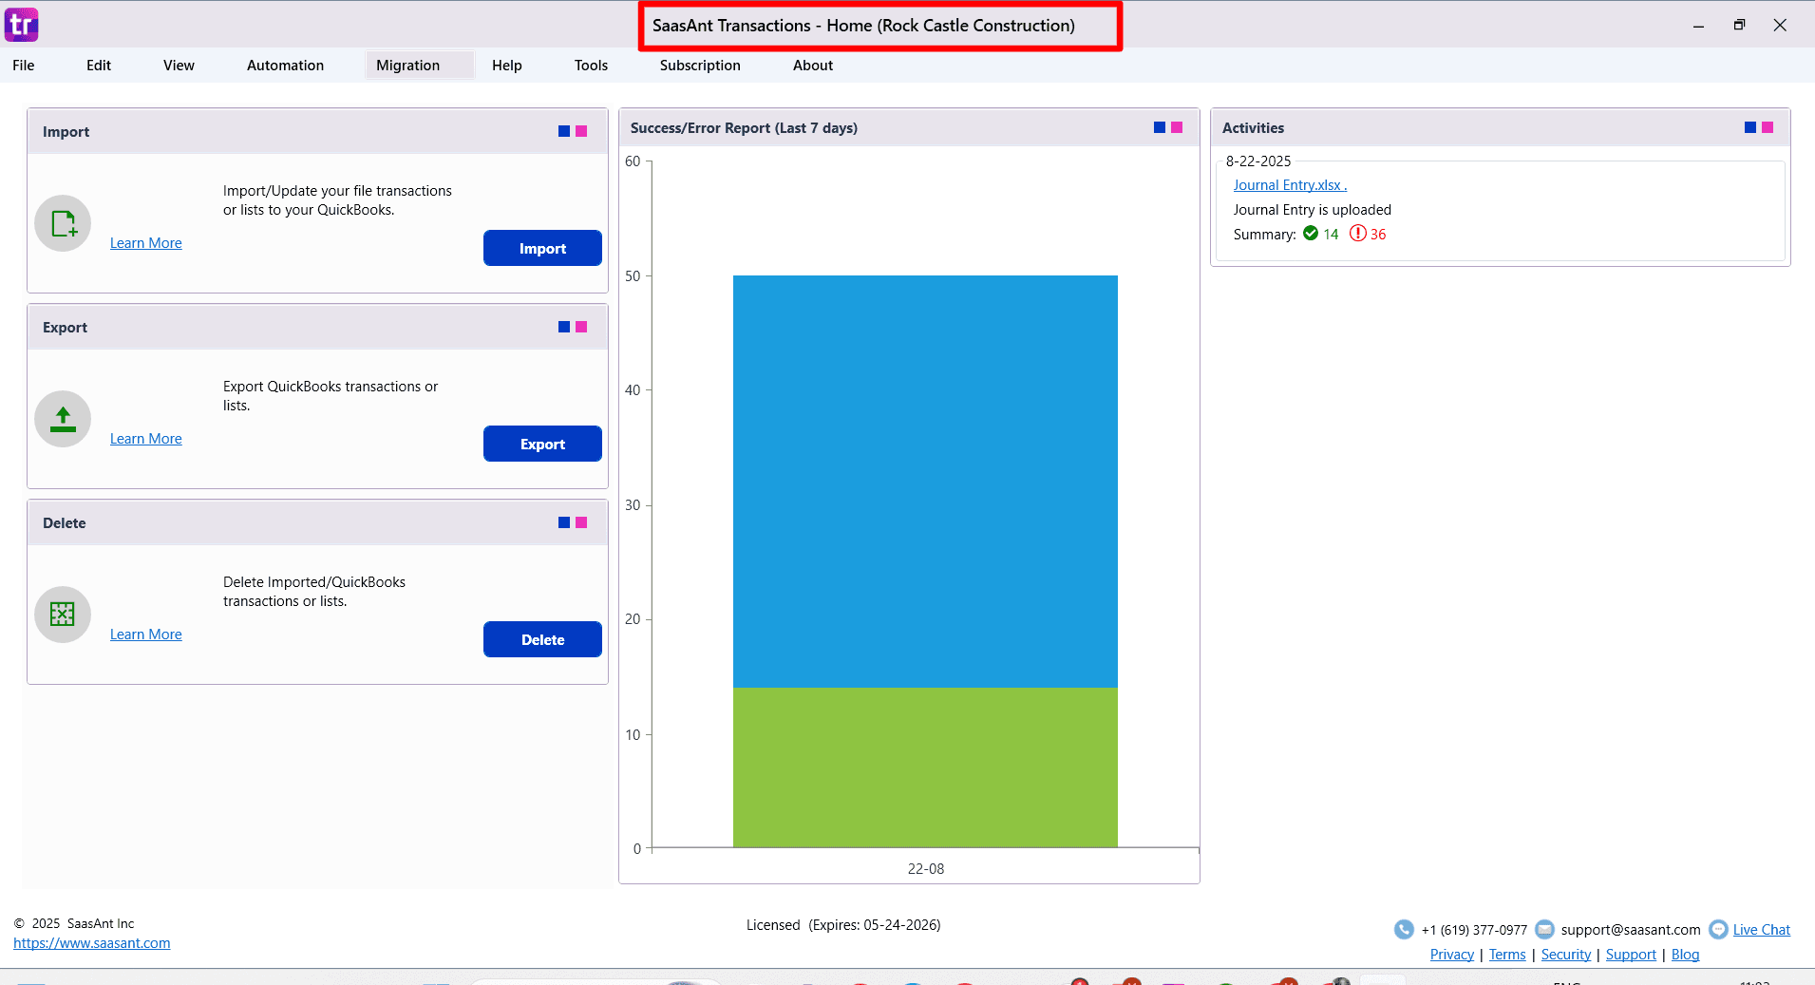Click the Live Chat bubble icon
This screenshot has width=1815, height=985.
click(1717, 929)
